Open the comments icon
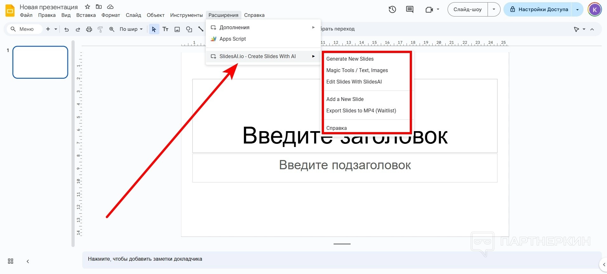607x274 pixels. (x=410, y=10)
